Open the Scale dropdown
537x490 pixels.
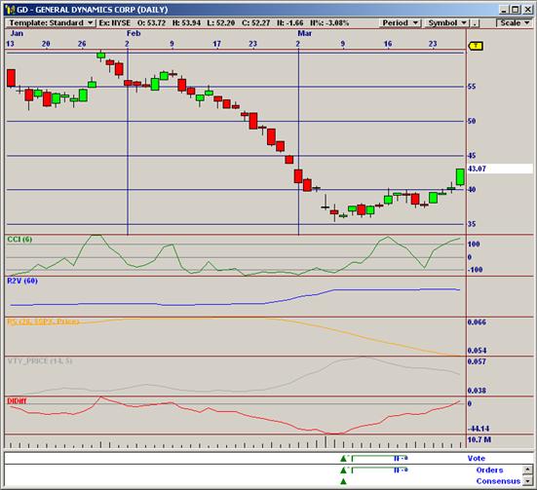click(515, 23)
